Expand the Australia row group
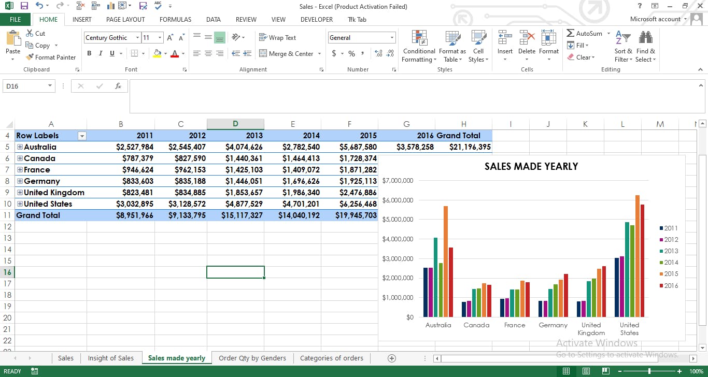Viewport: 708px width, 377px height. coord(20,147)
